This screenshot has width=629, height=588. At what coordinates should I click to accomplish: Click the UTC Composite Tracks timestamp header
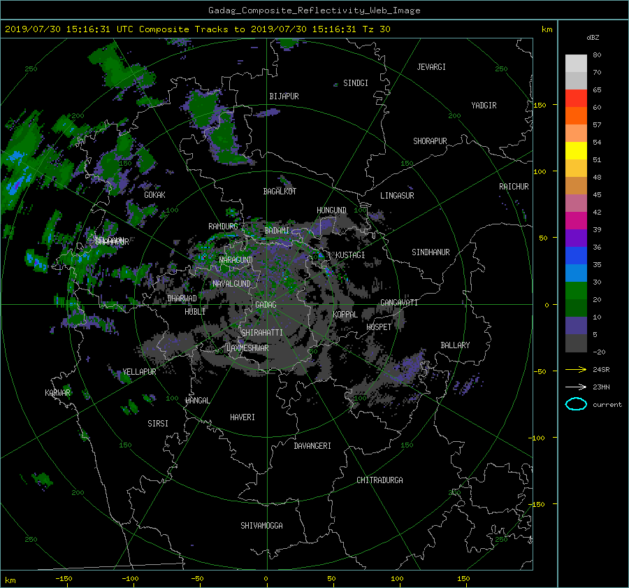point(197,29)
